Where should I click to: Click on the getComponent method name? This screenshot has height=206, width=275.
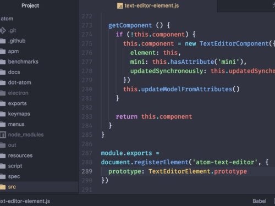coord(130,25)
